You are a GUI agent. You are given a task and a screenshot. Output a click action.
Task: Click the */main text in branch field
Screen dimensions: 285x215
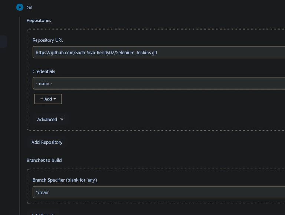(43, 192)
